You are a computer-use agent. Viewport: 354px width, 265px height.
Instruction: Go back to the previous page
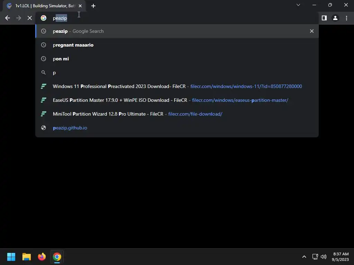[8, 18]
